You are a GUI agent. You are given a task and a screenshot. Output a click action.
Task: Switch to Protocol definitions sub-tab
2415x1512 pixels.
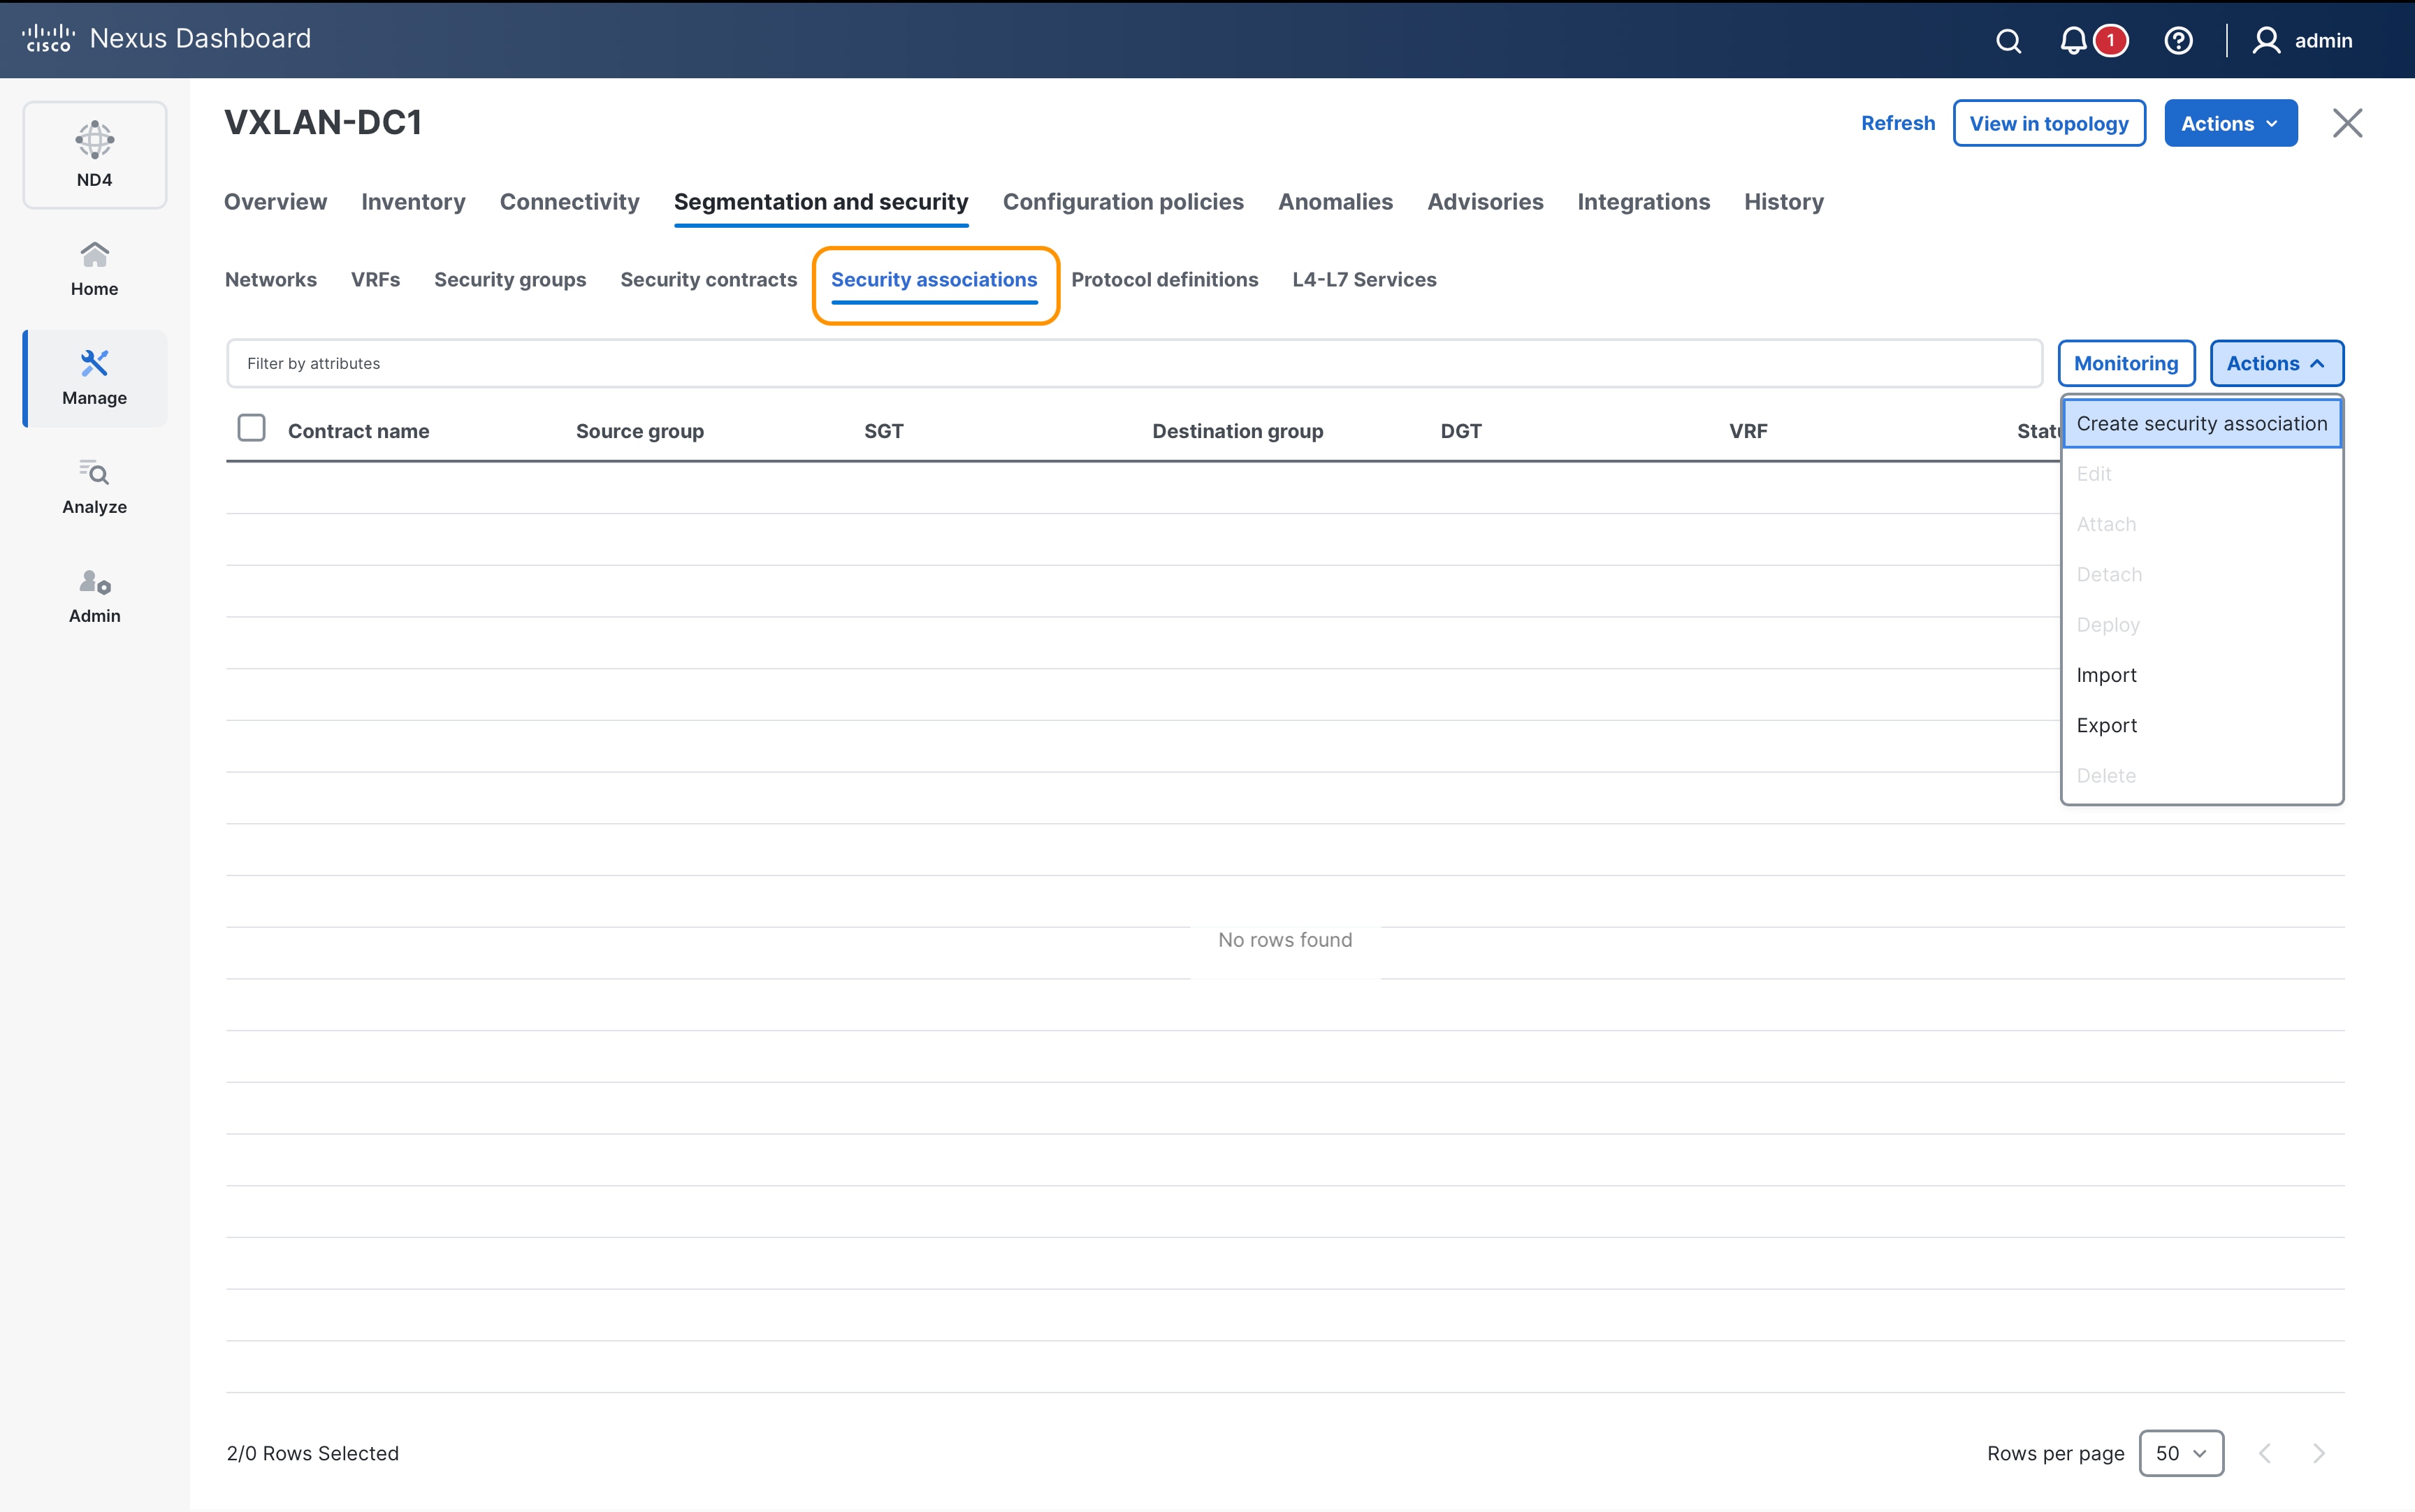point(1165,280)
